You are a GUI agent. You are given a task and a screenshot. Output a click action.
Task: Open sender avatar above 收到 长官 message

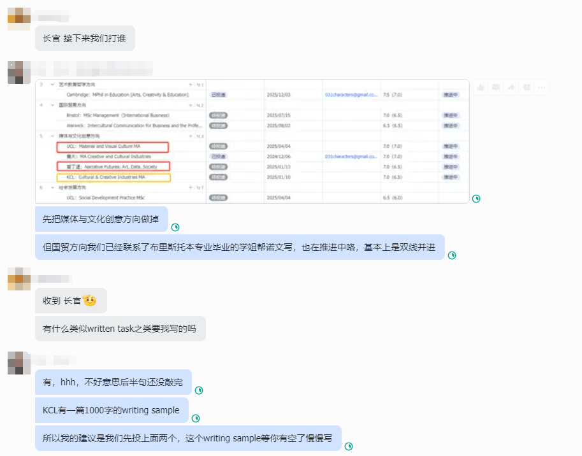click(19, 279)
